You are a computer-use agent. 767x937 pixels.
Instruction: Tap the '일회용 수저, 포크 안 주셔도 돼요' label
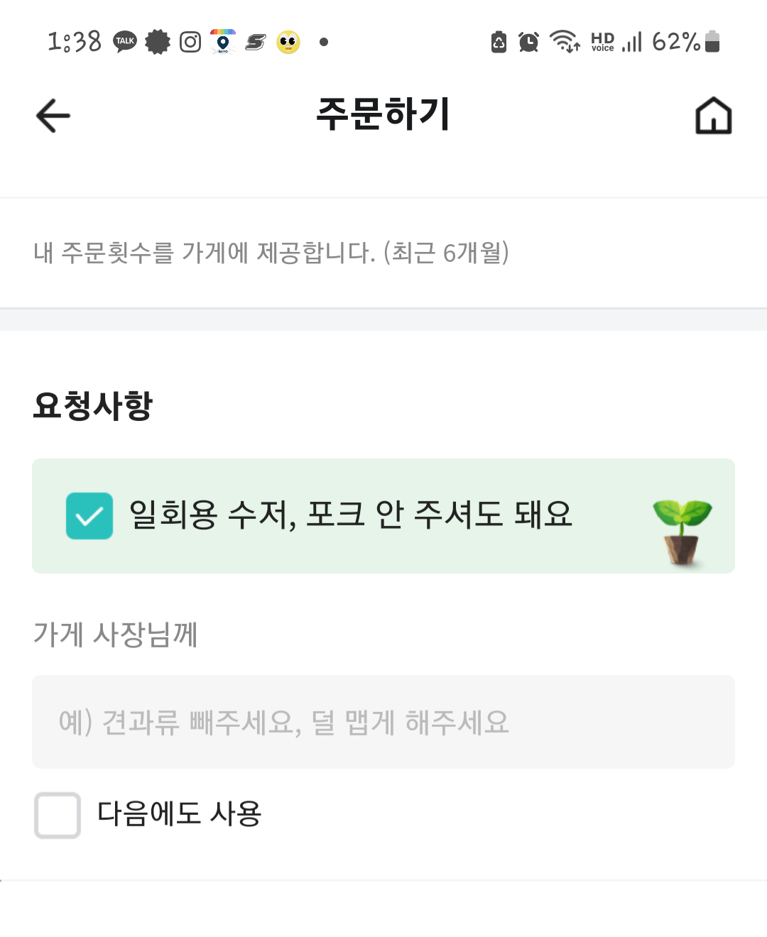tap(350, 515)
